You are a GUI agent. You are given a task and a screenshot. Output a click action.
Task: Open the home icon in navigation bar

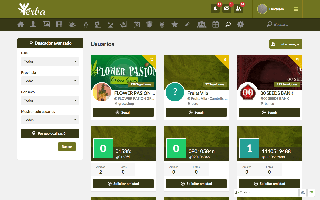point(21,24)
